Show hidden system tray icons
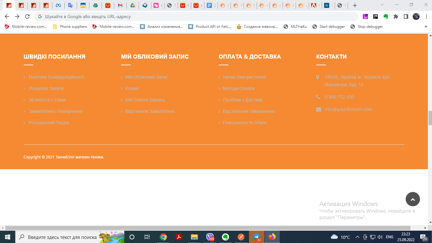The image size is (432, 243). (357, 237)
